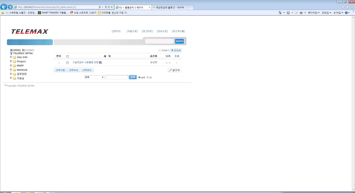Tick the select-all checkbox in table header
Viewport: 355px width, 193px height.
pyautogui.click(x=68, y=57)
